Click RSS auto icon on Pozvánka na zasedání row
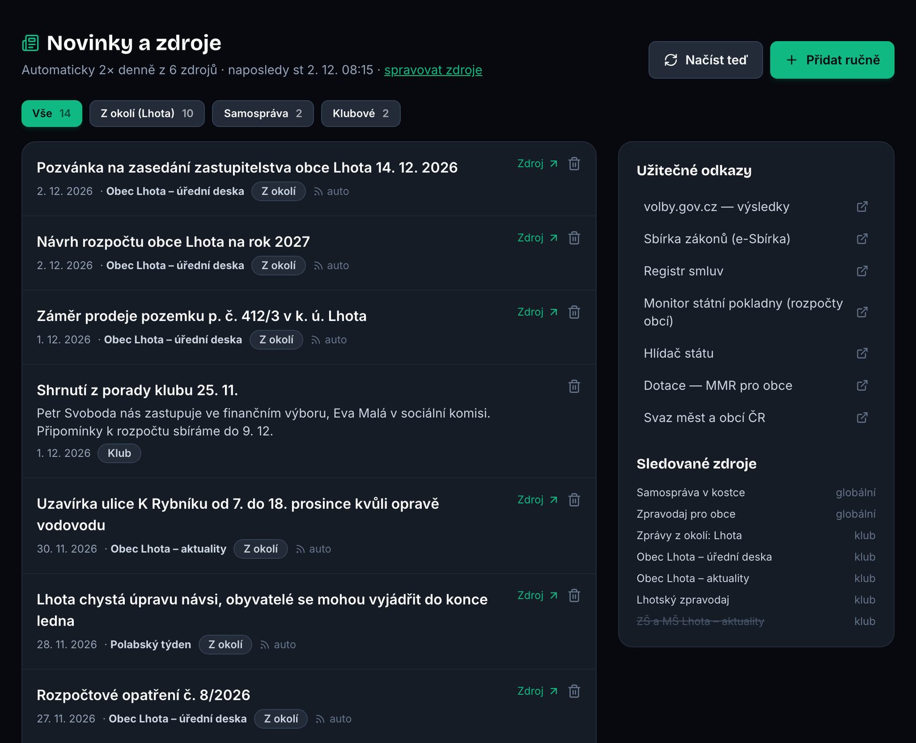Viewport: 916px width, 743px height. tap(318, 192)
